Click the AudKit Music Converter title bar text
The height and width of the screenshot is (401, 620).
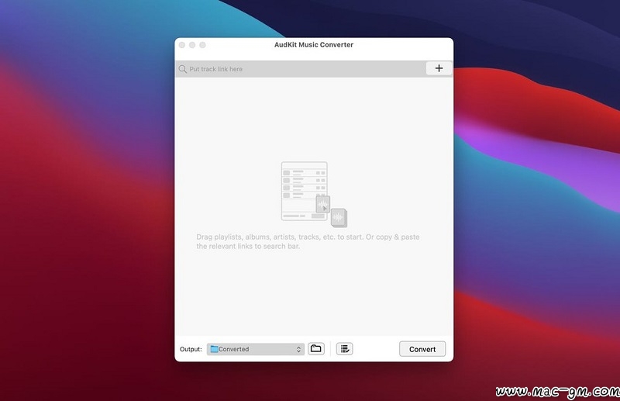pos(313,45)
